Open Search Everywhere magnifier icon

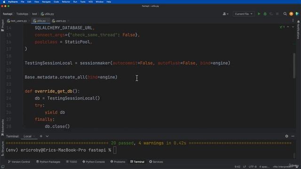coord(285,14)
